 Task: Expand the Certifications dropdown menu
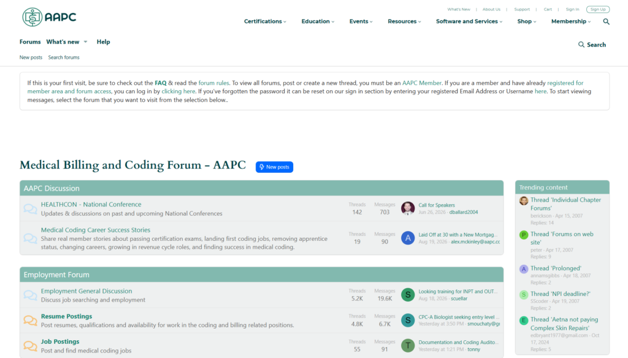pos(265,21)
